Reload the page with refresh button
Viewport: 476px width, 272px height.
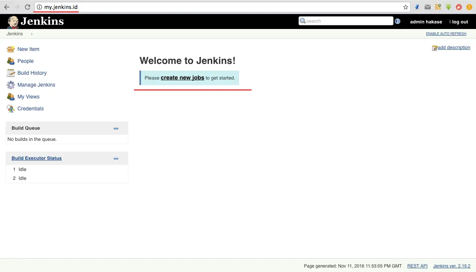pyautogui.click(x=27, y=7)
